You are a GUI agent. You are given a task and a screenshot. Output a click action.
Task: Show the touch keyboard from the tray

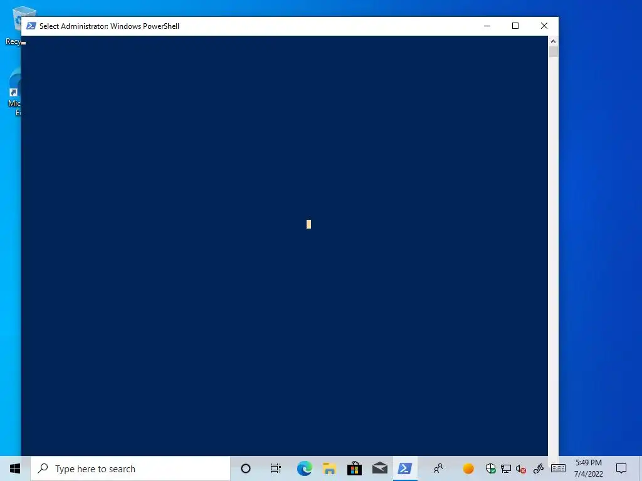point(558,468)
